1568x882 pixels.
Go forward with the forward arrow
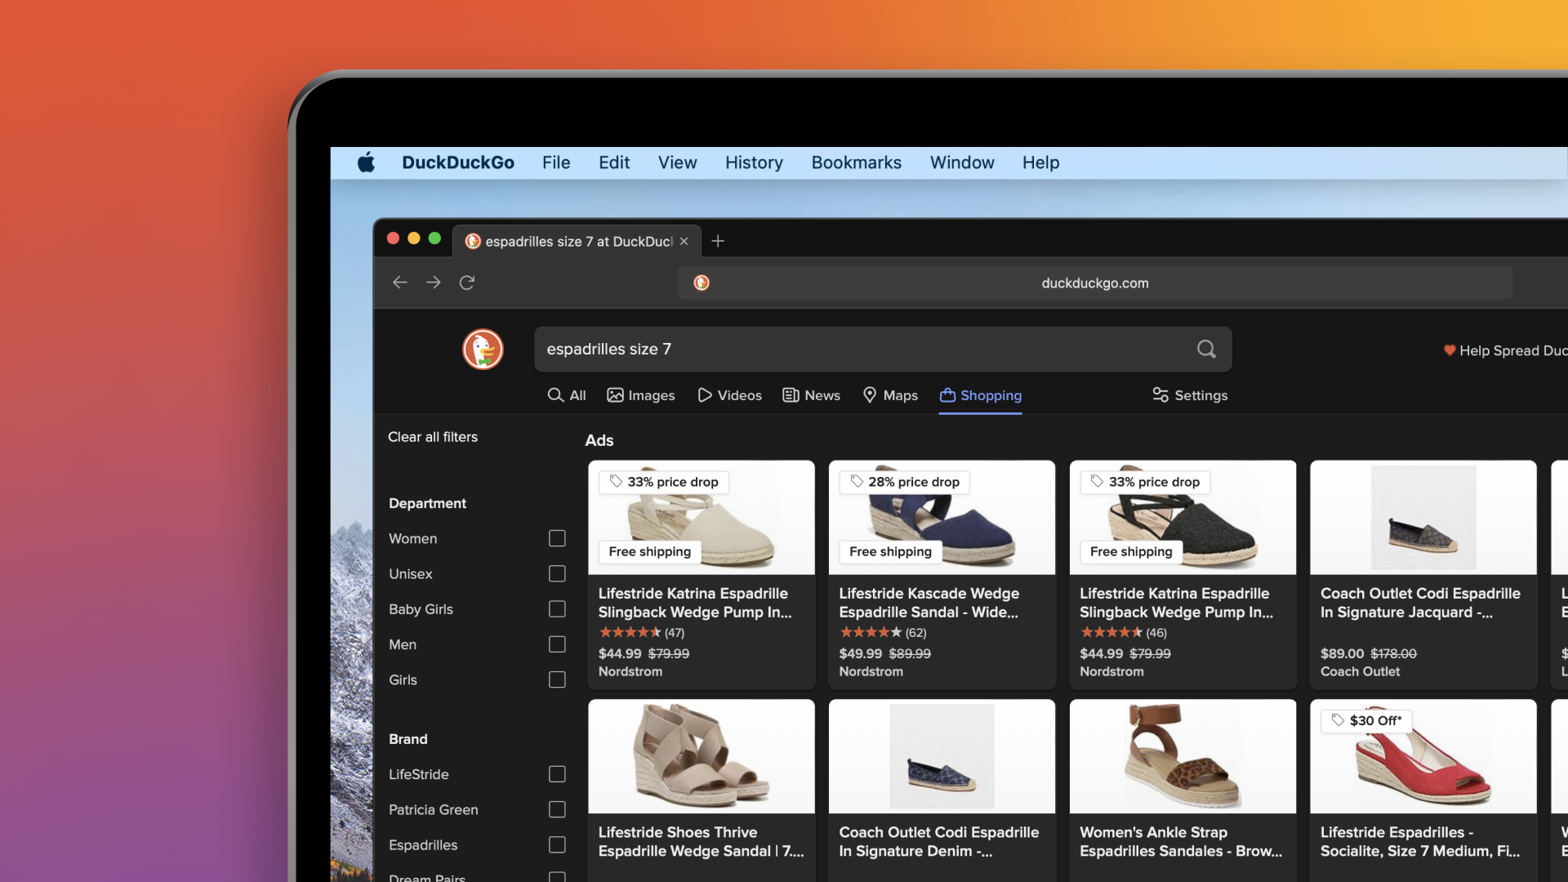click(434, 283)
